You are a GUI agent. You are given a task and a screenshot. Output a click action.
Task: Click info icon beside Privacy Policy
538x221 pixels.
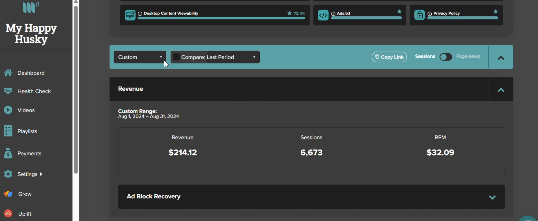pos(430,14)
